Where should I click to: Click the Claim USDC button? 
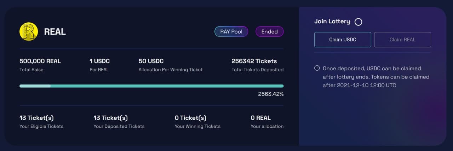click(343, 40)
